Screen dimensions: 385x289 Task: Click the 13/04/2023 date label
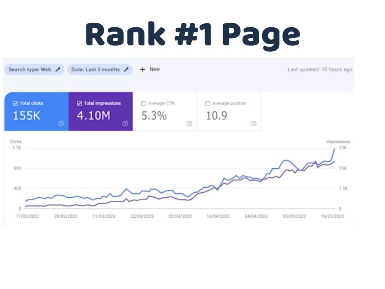[218, 216]
